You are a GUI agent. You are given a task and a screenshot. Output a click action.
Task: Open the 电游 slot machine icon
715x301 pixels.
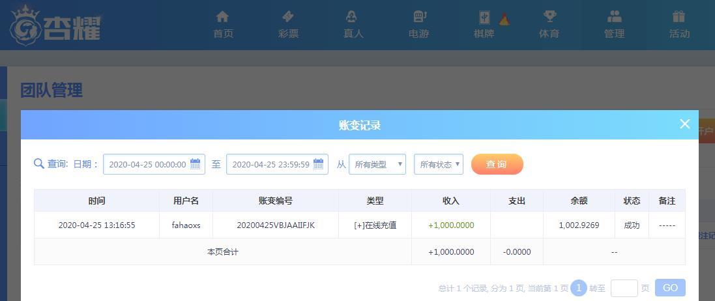coord(420,17)
